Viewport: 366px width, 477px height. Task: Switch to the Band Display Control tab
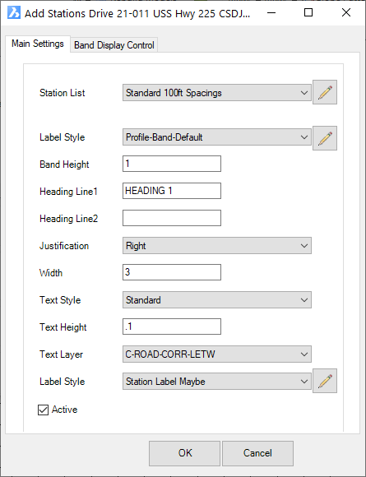[114, 45]
